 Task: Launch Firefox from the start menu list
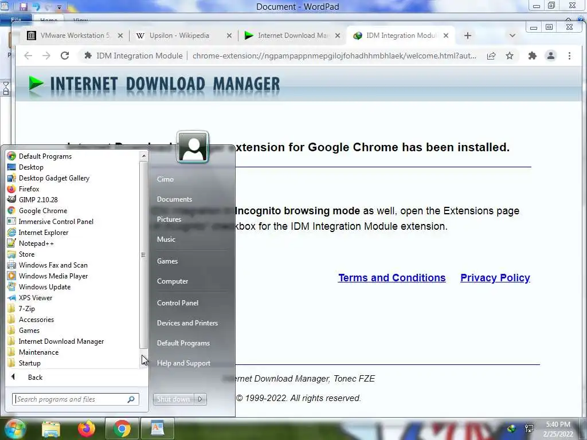[x=29, y=189]
